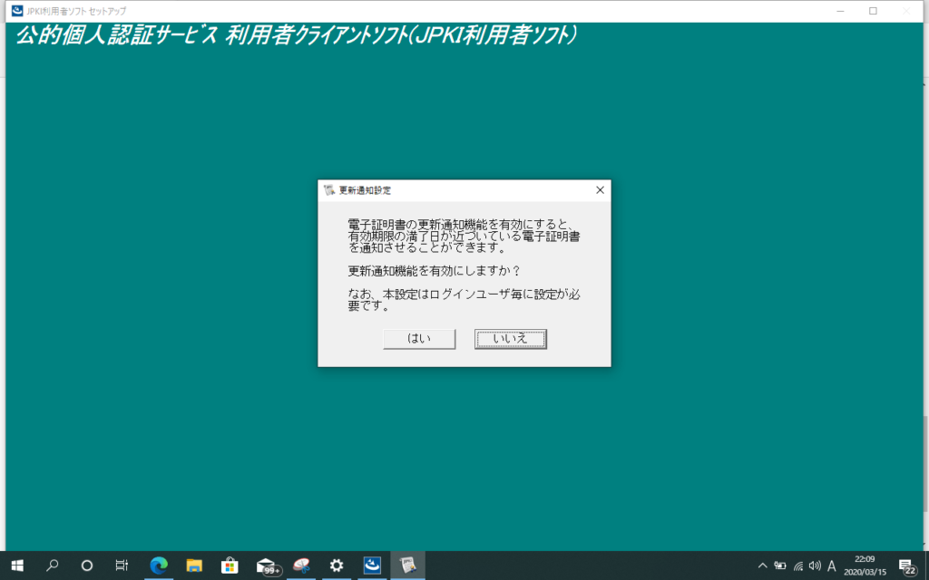Open the volume speaker tray icon
This screenshot has width=929, height=580.
tap(815, 565)
